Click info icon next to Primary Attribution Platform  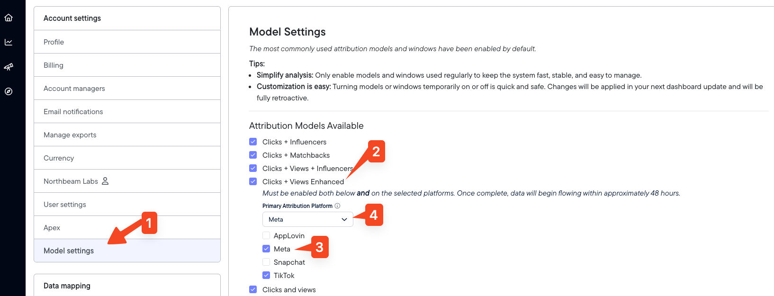point(337,206)
